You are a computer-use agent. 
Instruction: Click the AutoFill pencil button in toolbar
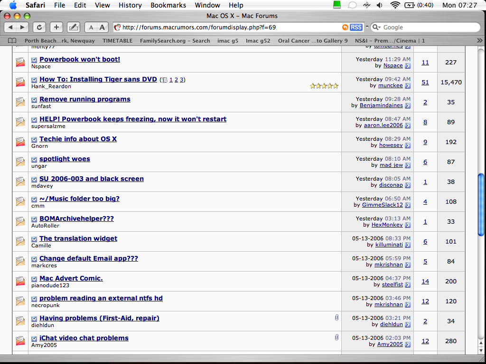pos(73,27)
